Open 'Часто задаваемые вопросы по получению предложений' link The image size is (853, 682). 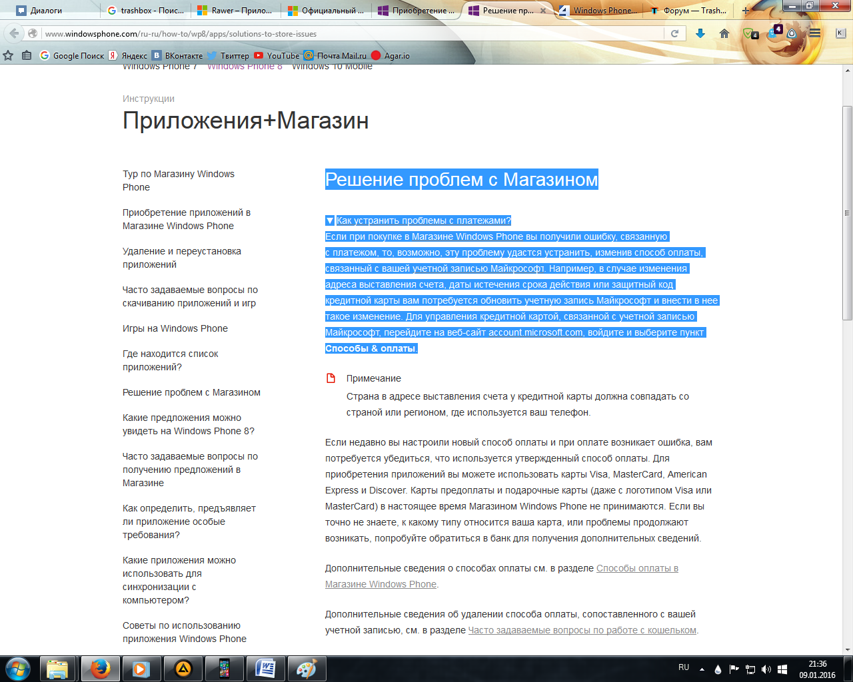[x=190, y=470]
